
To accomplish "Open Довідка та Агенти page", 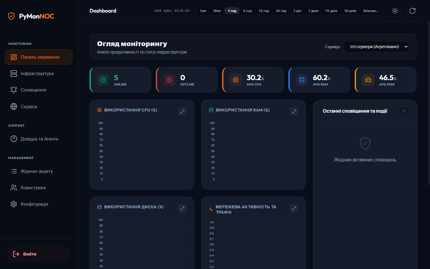I will click(39, 139).
